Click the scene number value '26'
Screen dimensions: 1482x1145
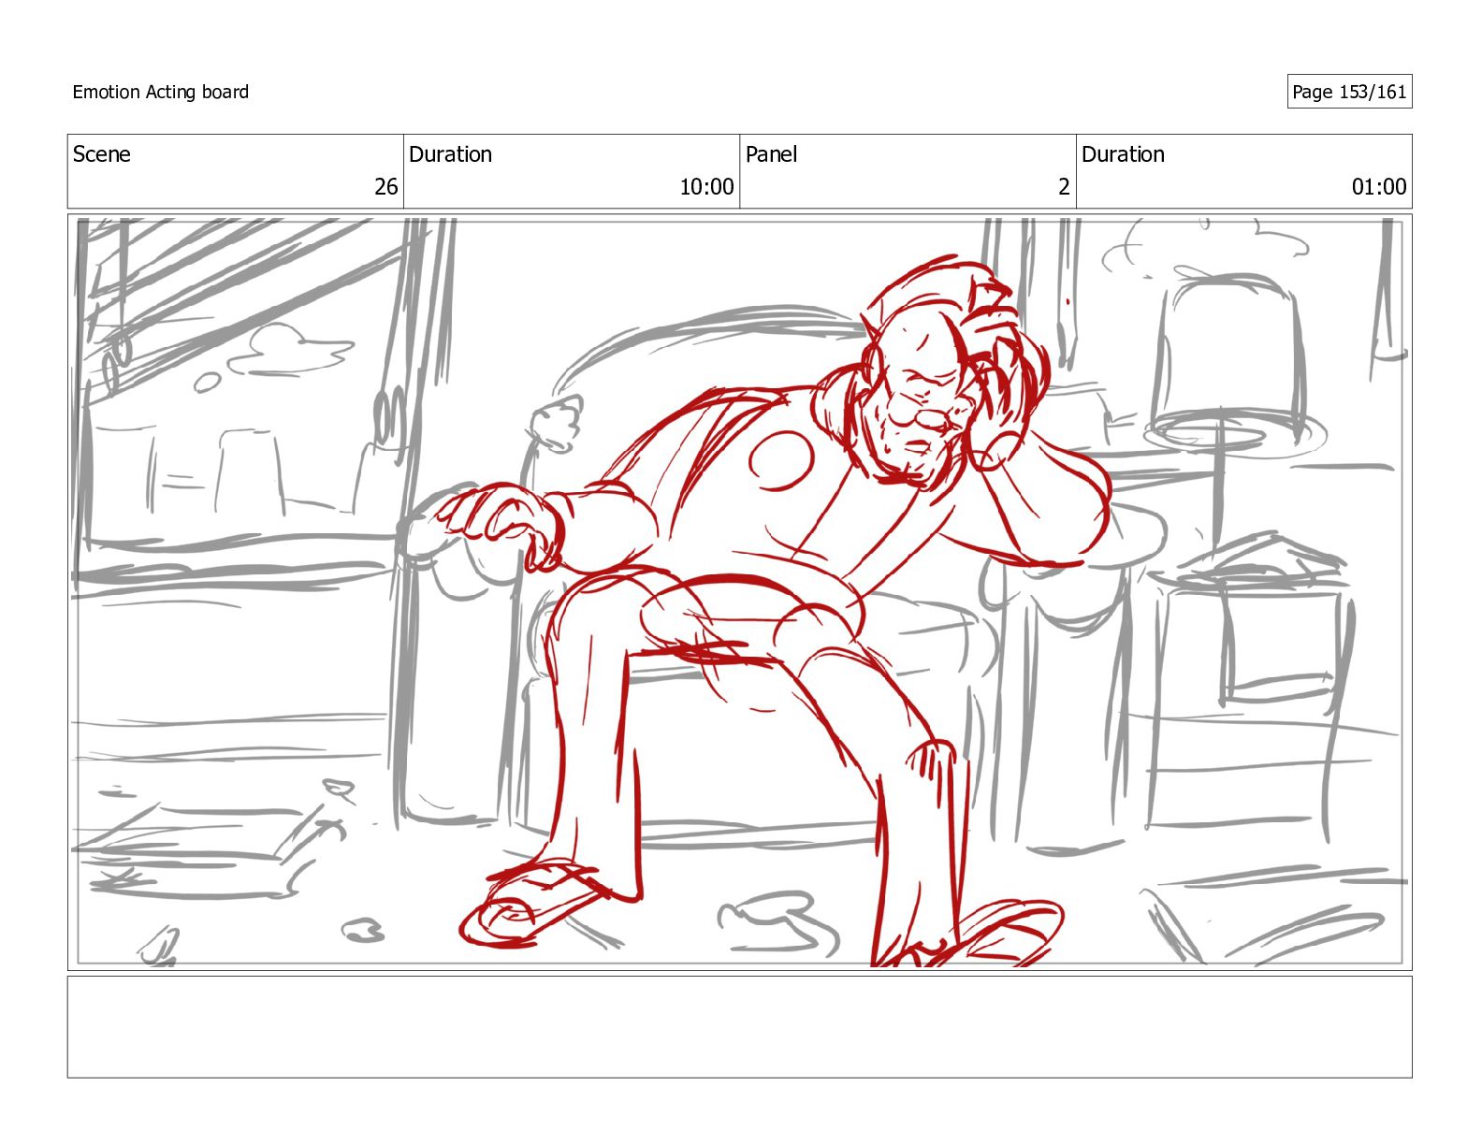tap(386, 187)
